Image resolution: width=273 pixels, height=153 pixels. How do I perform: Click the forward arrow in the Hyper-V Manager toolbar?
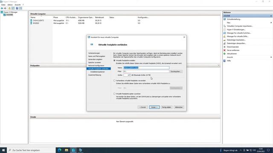point(5,8)
